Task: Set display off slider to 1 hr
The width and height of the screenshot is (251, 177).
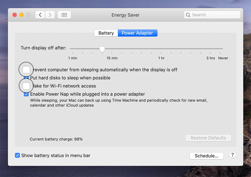Action: tap(161, 49)
